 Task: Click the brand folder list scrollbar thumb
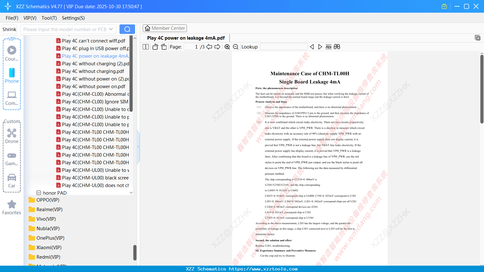tap(135, 253)
